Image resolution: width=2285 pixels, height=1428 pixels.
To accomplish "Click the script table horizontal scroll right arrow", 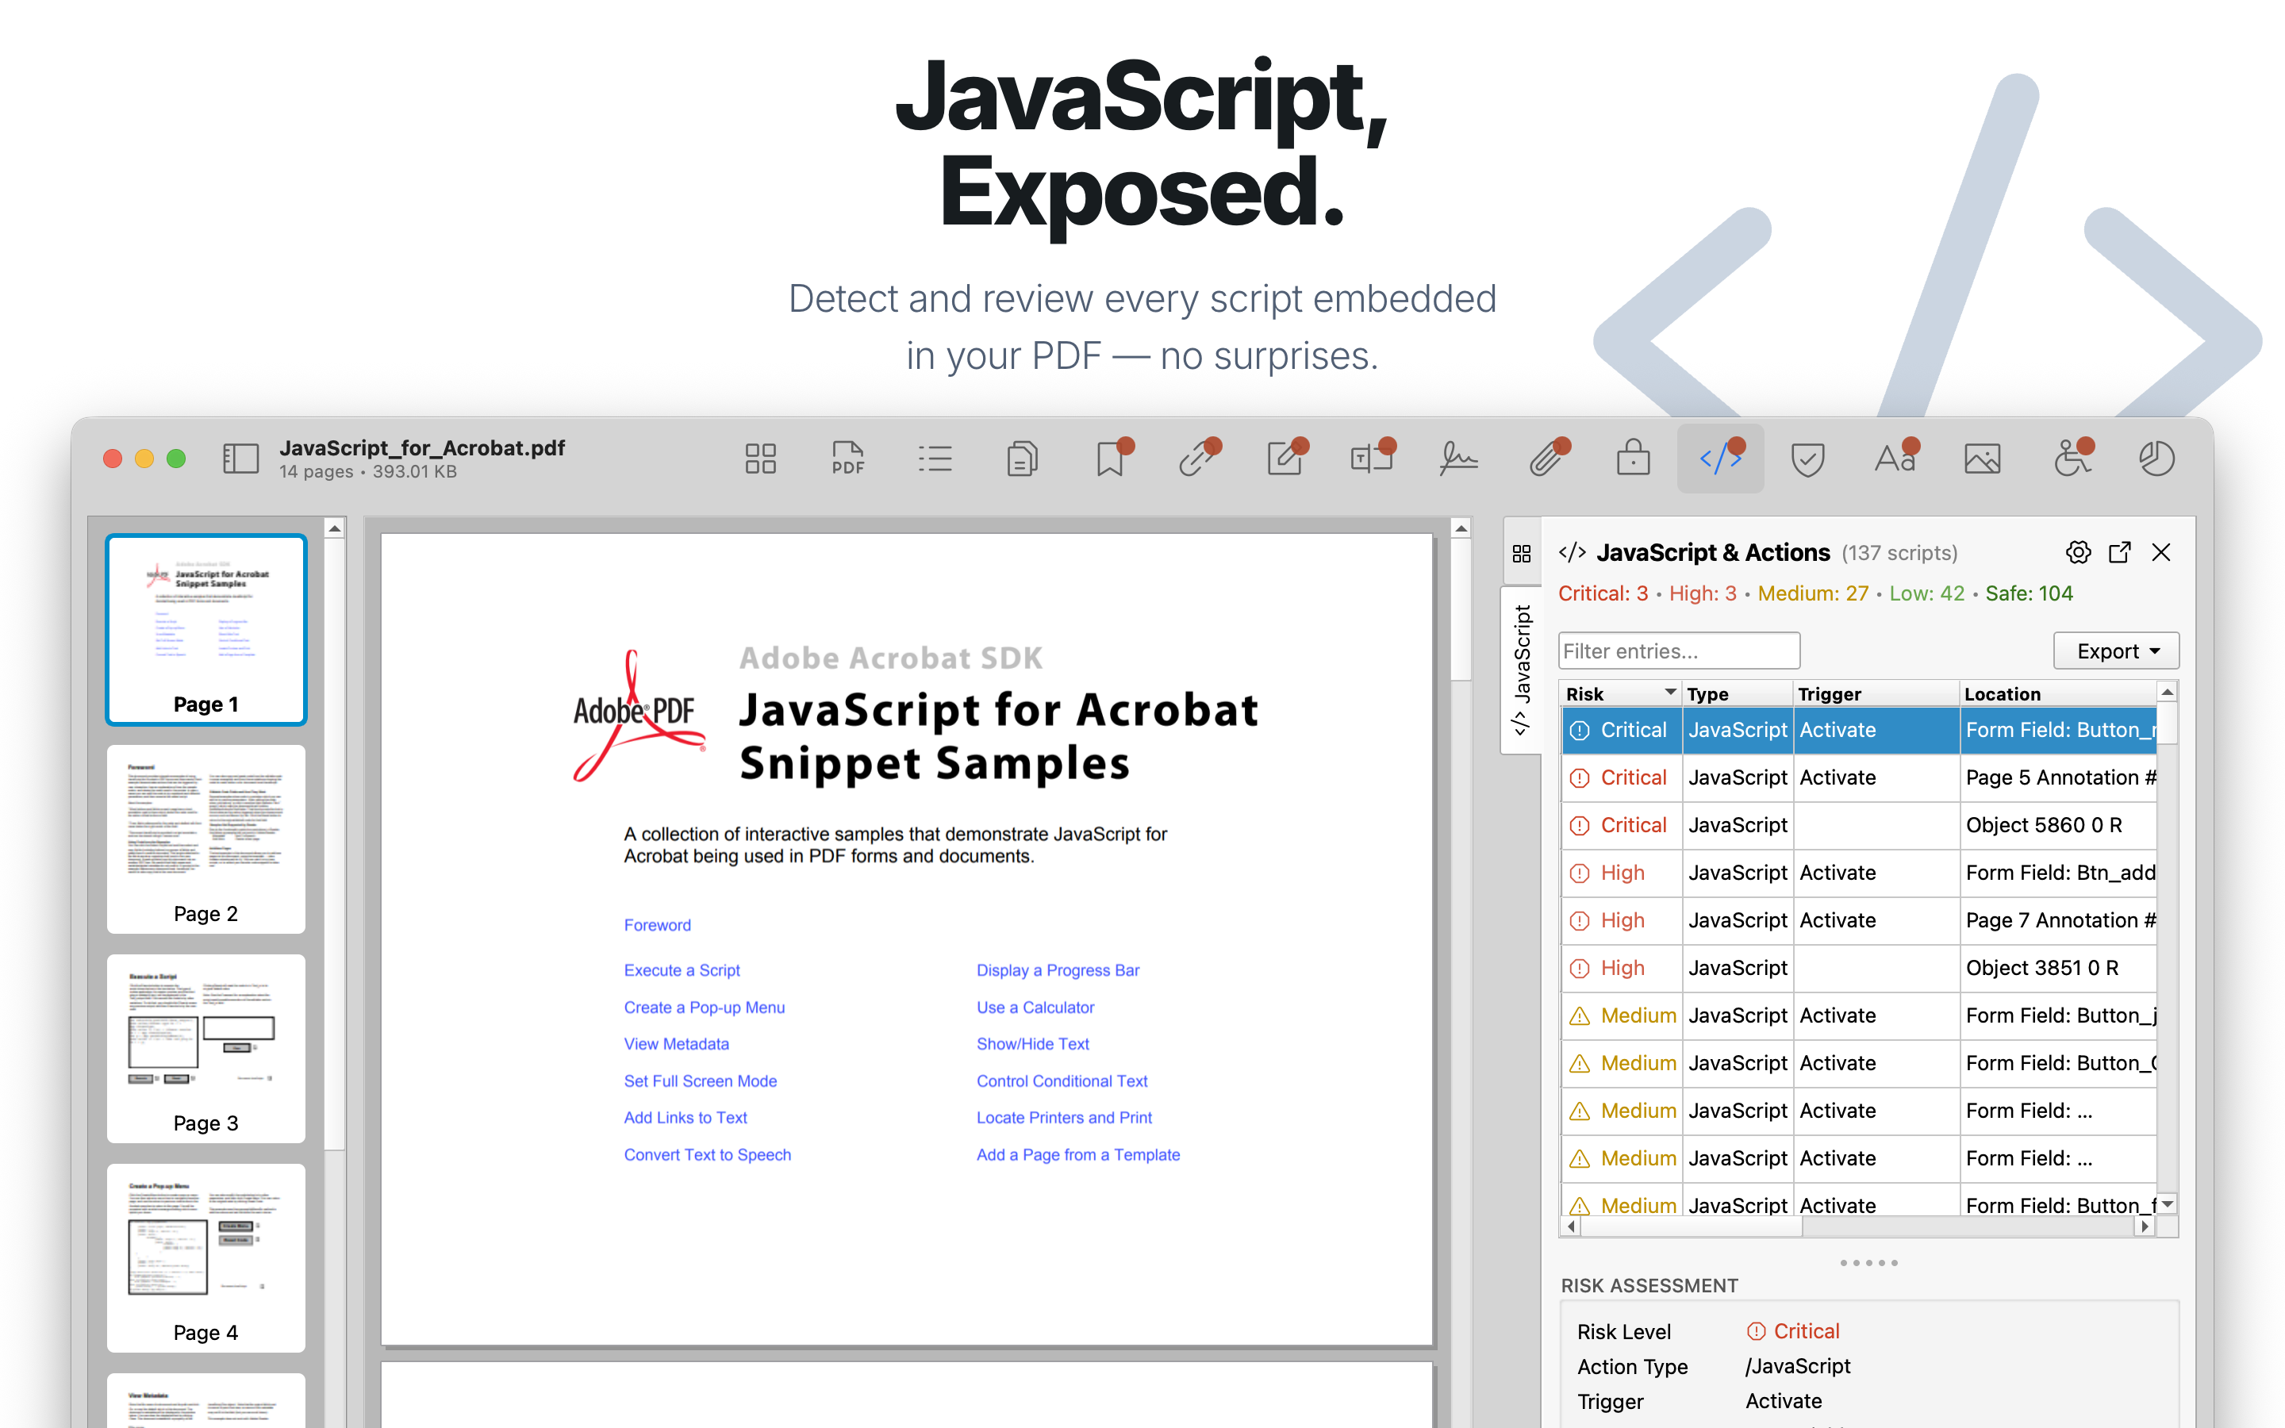I will (x=2145, y=1226).
